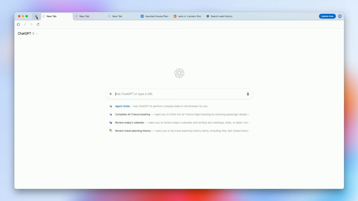Switch to the Haunted House Plan tab
Viewport: 358px width, 201px height.
(x=154, y=16)
